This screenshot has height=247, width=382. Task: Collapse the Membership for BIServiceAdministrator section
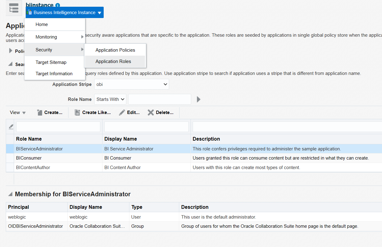(10, 194)
